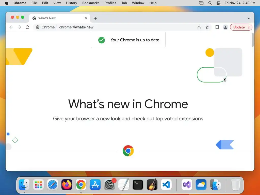Open Weather app from the Dock
This screenshot has height=195, width=260.
coord(201,185)
